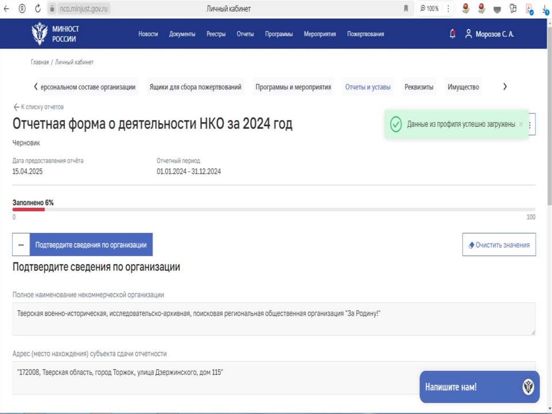The height and width of the screenshot is (414, 552).
Task: Open the Программы menu item
Action: (x=279, y=34)
